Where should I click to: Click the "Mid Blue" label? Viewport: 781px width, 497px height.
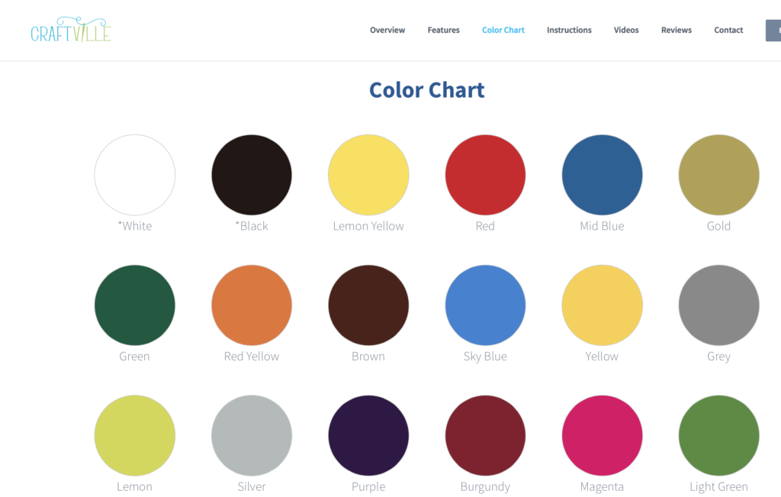coord(603,226)
